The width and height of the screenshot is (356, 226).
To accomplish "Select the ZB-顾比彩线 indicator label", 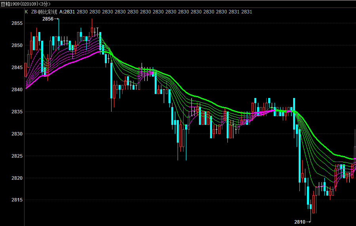I will 44,12.
